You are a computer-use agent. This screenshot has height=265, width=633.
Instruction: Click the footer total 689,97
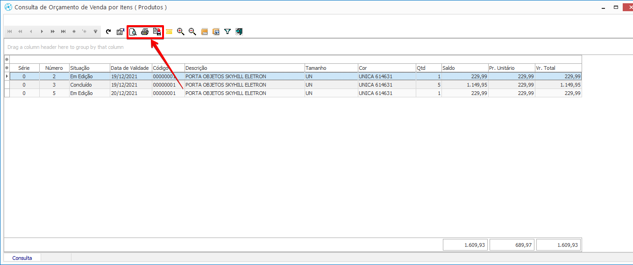[x=512, y=245]
